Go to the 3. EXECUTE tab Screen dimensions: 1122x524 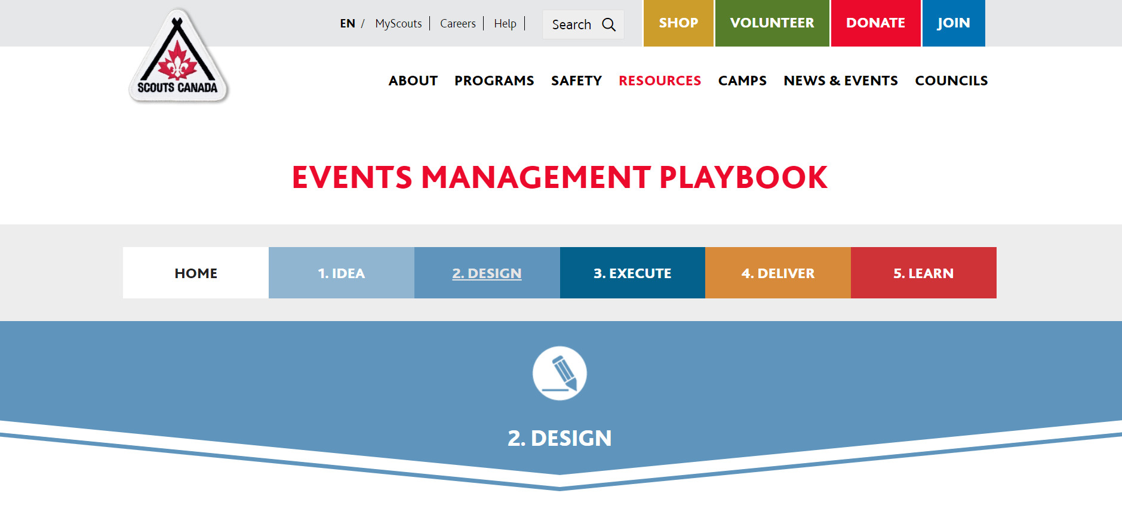pyautogui.click(x=632, y=273)
